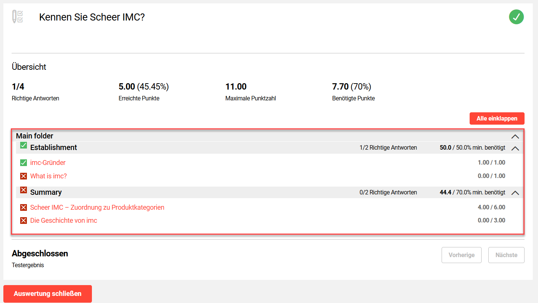Image resolution: width=538 pixels, height=303 pixels.
Task: Click the Abgeschlossen status heading
Action: pos(40,254)
